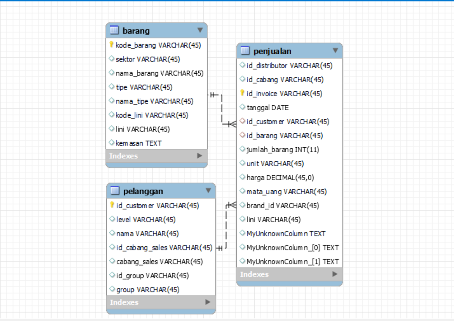The height and width of the screenshot is (321, 454).
Task: Click the key icon next to id_invoice
Action: point(241,93)
